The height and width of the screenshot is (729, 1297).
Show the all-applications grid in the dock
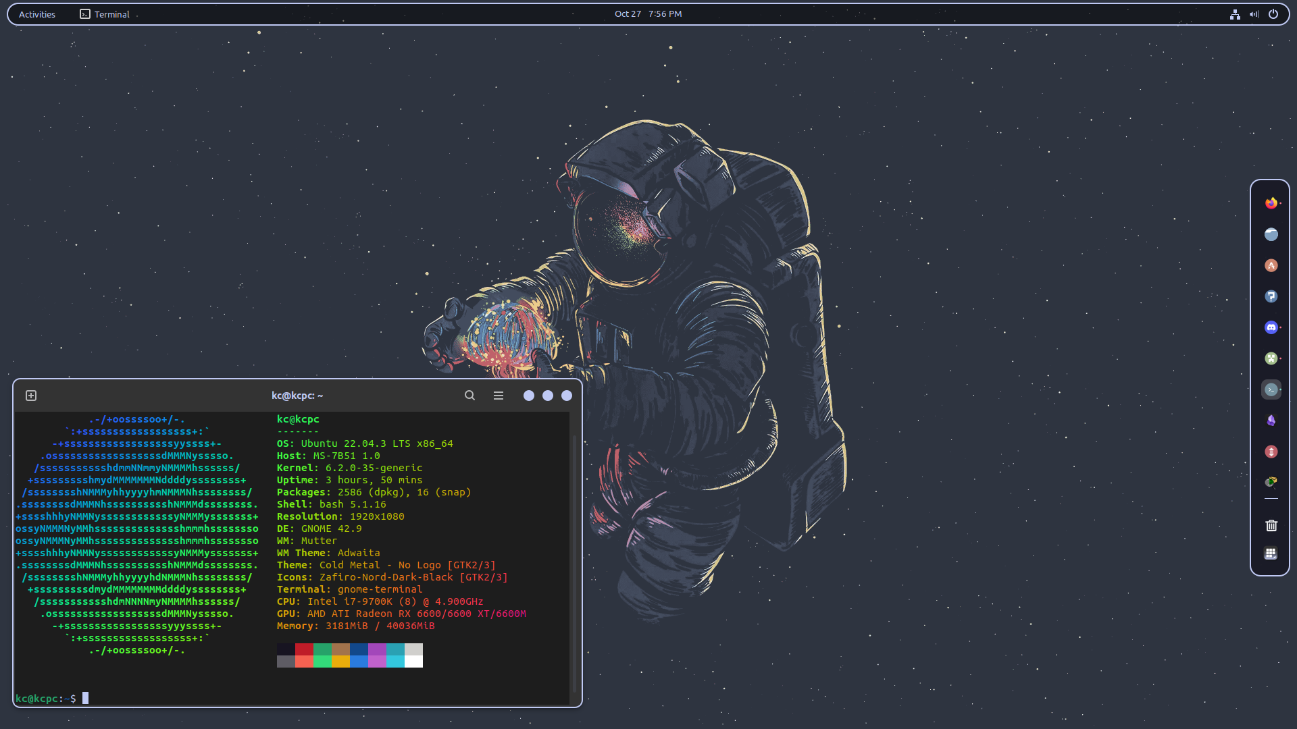tap(1271, 553)
